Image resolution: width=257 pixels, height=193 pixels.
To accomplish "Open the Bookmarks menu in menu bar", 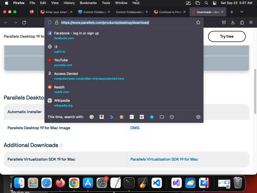I will pyautogui.click(x=88, y=3).
